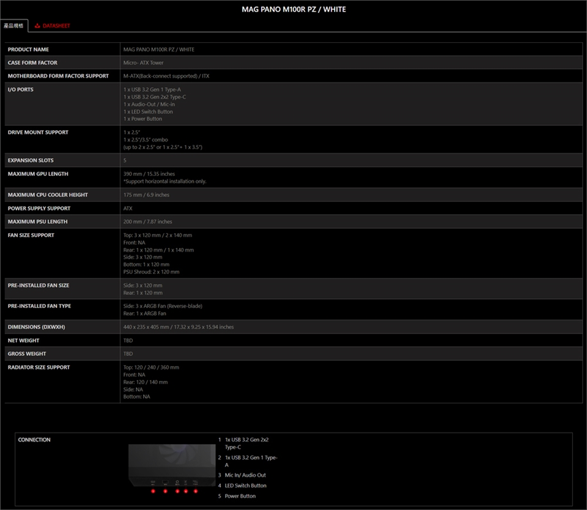Open the 產品規格 tab
Screen dimensions: 587x510
tap(13, 26)
